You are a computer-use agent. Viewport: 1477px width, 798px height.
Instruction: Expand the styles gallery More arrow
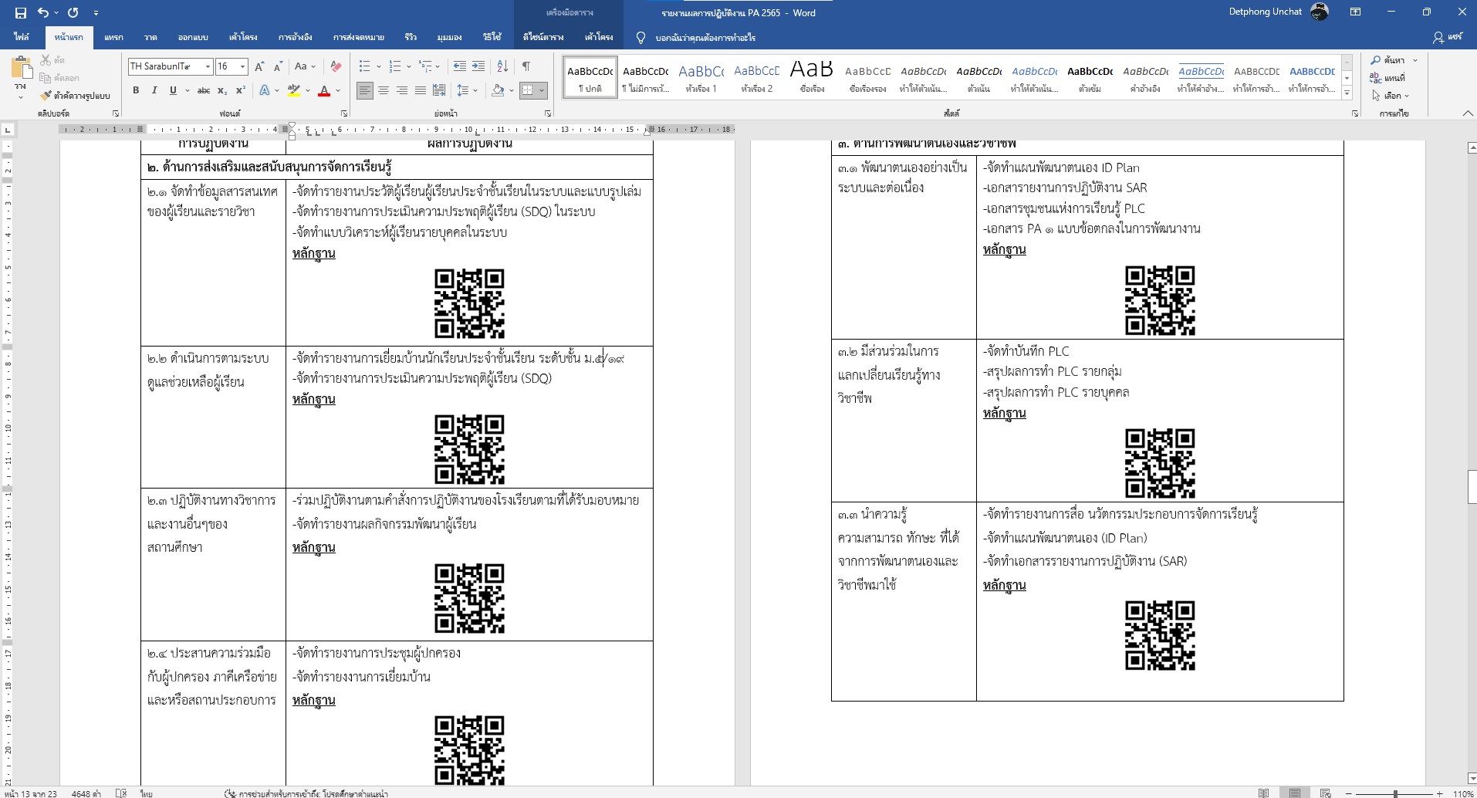click(1347, 93)
